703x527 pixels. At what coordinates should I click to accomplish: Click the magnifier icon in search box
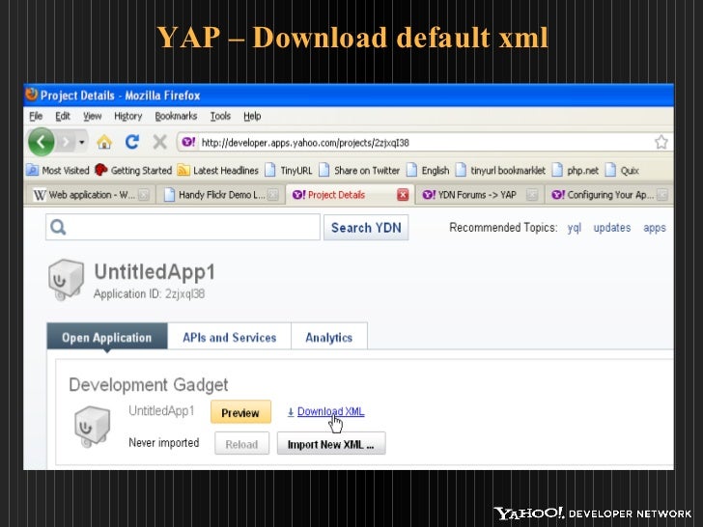(x=58, y=227)
